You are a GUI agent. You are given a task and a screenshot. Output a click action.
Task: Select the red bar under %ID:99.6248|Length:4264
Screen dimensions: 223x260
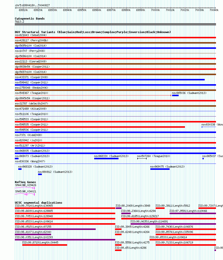118,234
